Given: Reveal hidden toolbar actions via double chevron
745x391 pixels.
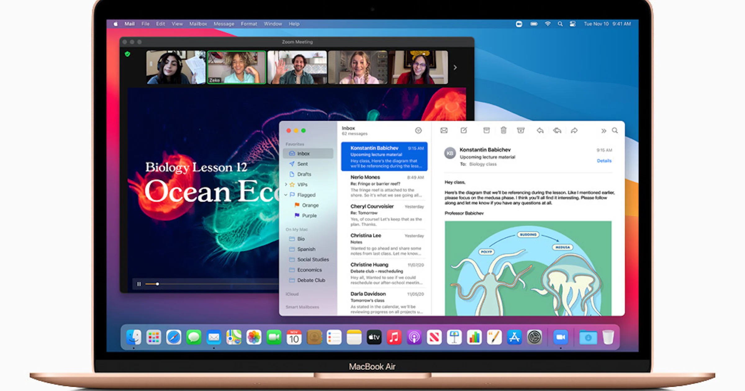Looking at the screenshot, I should tap(603, 130).
